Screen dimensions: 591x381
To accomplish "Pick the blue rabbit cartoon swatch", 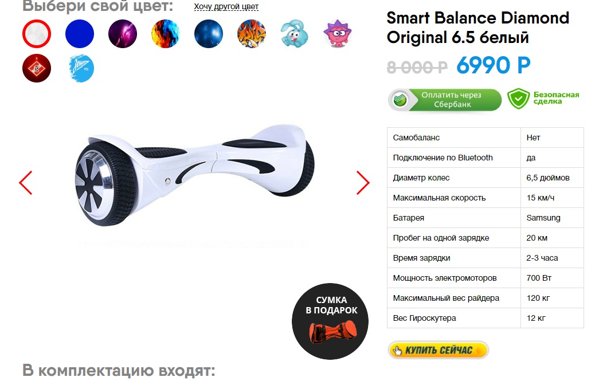I will pyautogui.click(x=295, y=34).
